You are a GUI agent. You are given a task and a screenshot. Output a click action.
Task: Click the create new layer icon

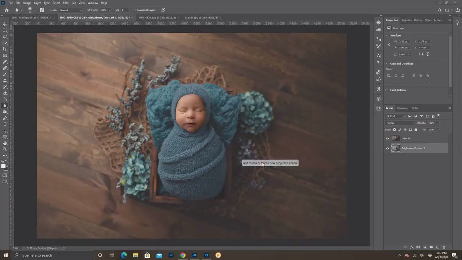(437, 247)
